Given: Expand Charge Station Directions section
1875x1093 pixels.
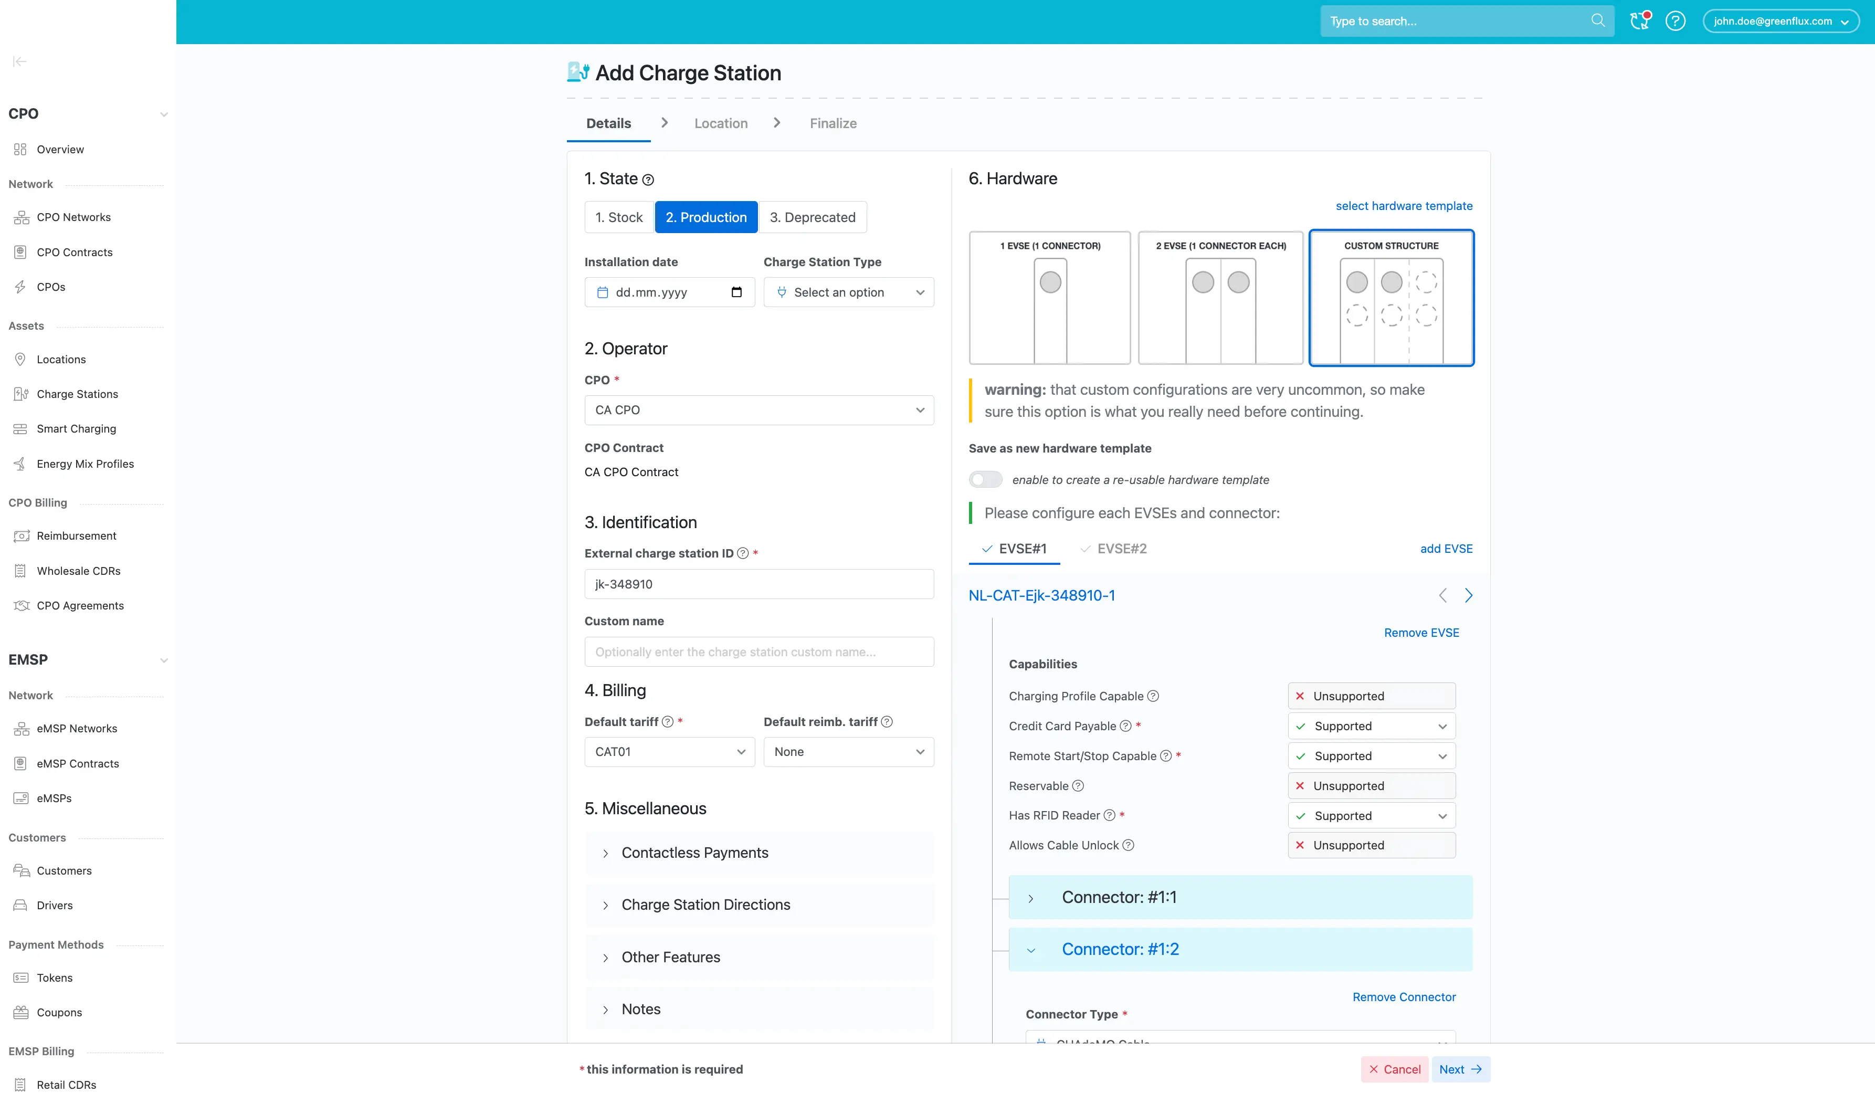Looking at the screenshot, I should [759, 906].
